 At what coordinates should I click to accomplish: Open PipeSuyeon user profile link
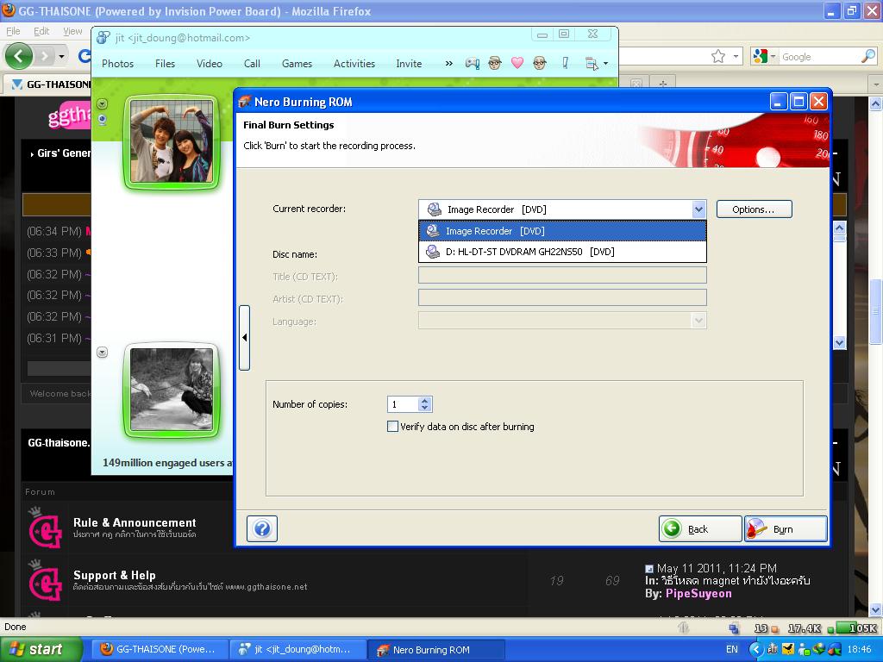point(698,593)
